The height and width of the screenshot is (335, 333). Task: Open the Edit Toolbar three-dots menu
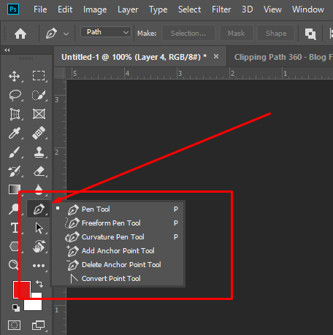point(39,266)
